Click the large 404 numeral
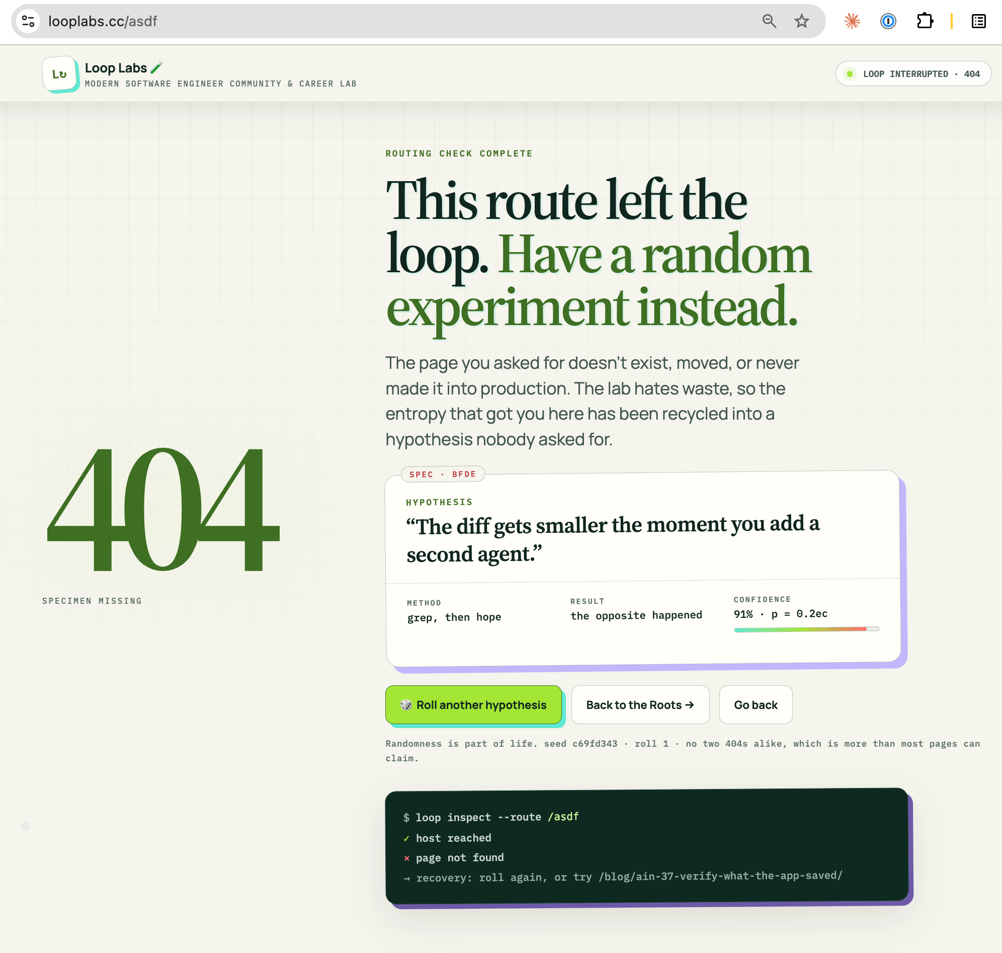The image size is (1002, 953). tap(162, 510)
